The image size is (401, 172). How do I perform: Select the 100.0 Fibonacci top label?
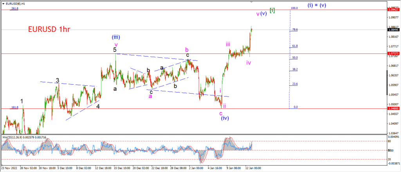pyautogui.click(x=294, y=8)
